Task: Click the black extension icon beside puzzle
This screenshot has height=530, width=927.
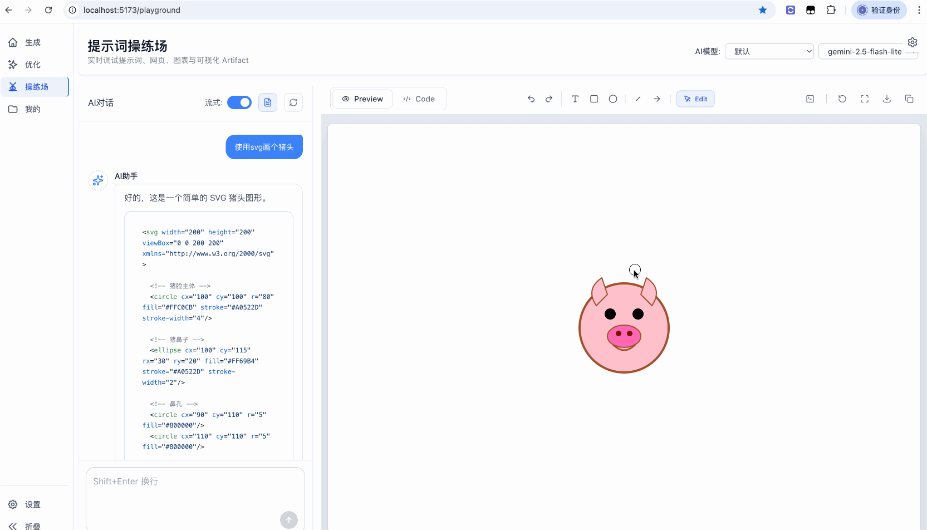Action: [x=811, y=10]
